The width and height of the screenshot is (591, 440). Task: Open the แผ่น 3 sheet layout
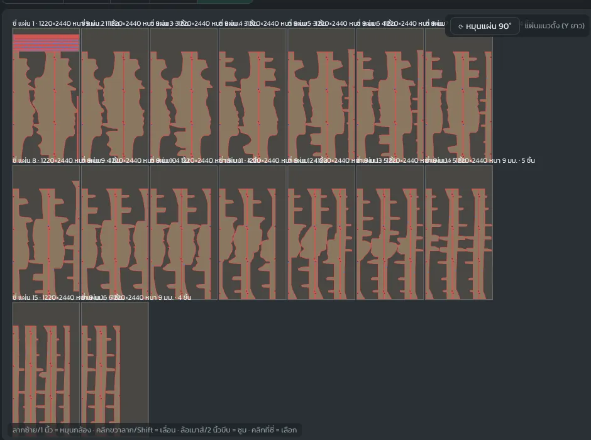[184, 94]
